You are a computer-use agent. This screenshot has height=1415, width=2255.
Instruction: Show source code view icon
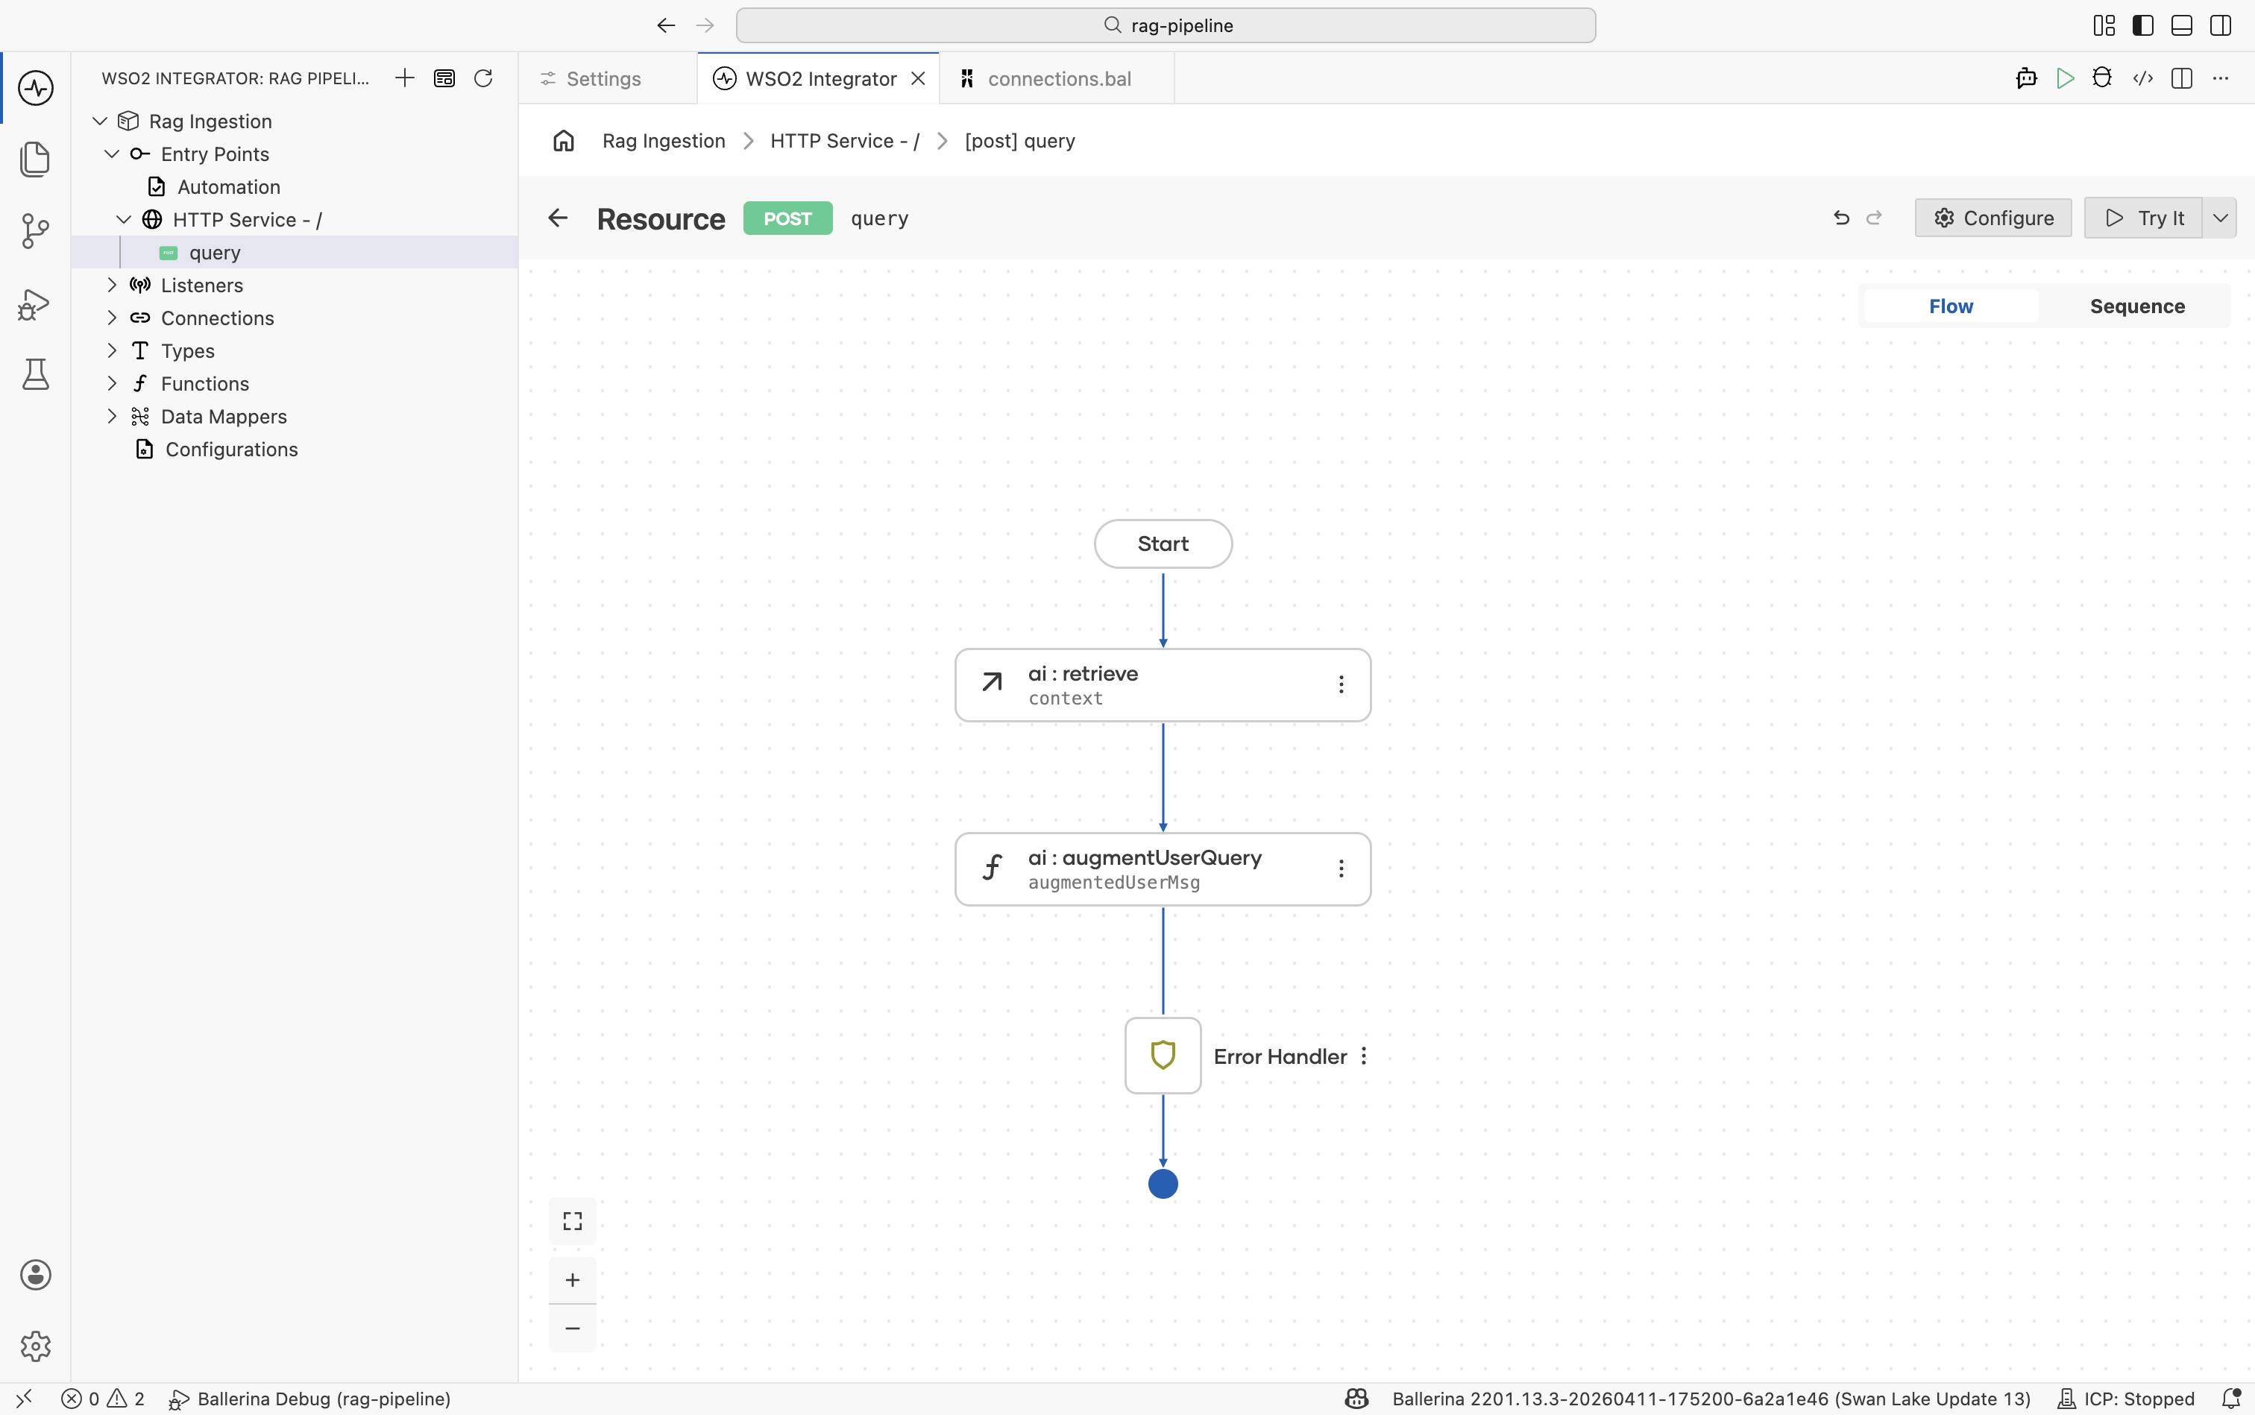click(2142, 78)
